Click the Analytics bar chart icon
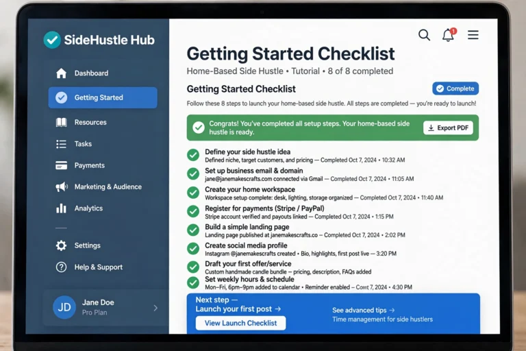This screenshot has width=526, height=351. pyautogui.click(x=61, y=208)
